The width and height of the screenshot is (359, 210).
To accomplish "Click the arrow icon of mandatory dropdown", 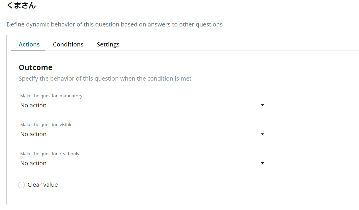I will click(263, 105).
